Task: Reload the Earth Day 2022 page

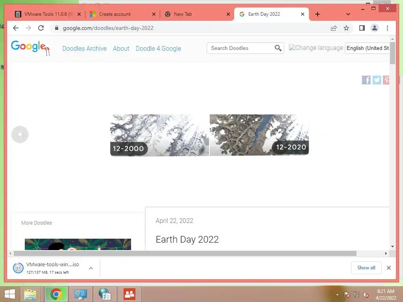Action: pos(41,28)
